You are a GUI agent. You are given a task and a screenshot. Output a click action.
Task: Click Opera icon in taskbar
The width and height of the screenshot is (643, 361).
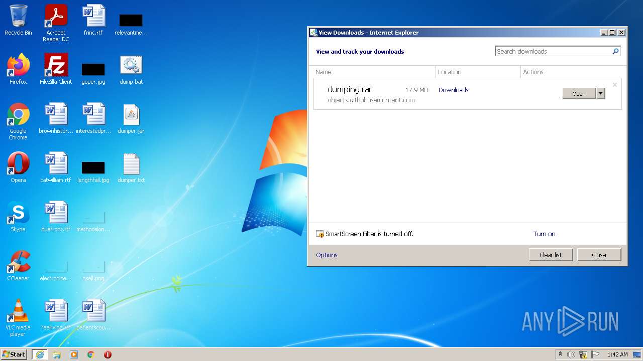108,354
